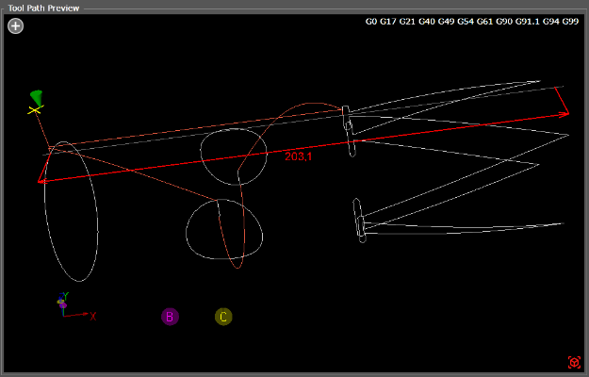
Task: Click the plus button in preview corner
Action: point(15,25)
